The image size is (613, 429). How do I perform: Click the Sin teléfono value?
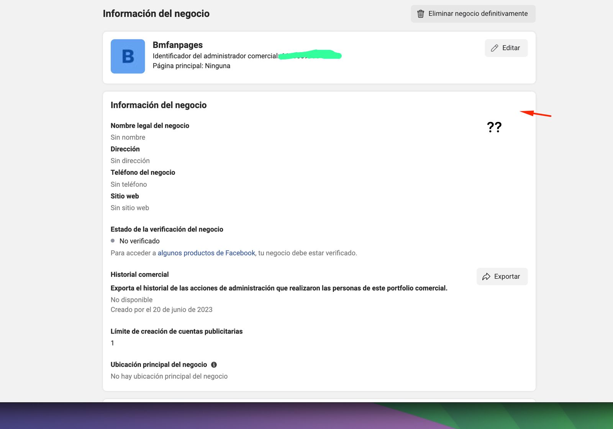point(129,184)
